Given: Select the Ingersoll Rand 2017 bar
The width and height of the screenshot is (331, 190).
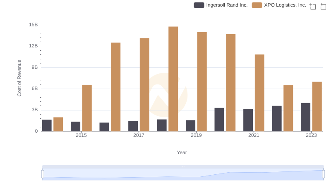Looking at the screenshot, I should (x=133, y=126).
